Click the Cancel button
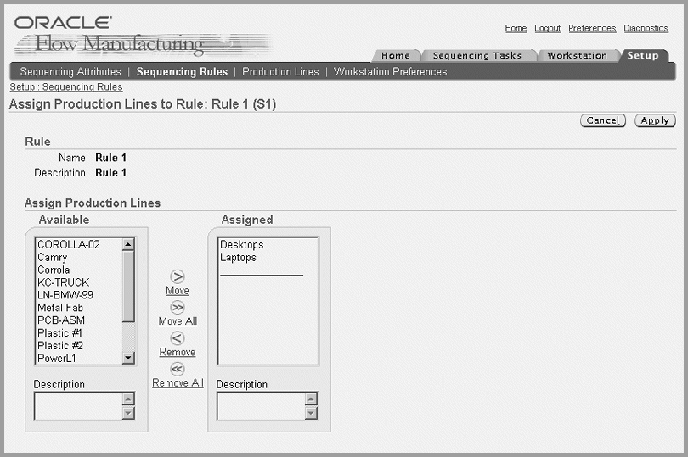688x457 pixels. pos(603,120)
